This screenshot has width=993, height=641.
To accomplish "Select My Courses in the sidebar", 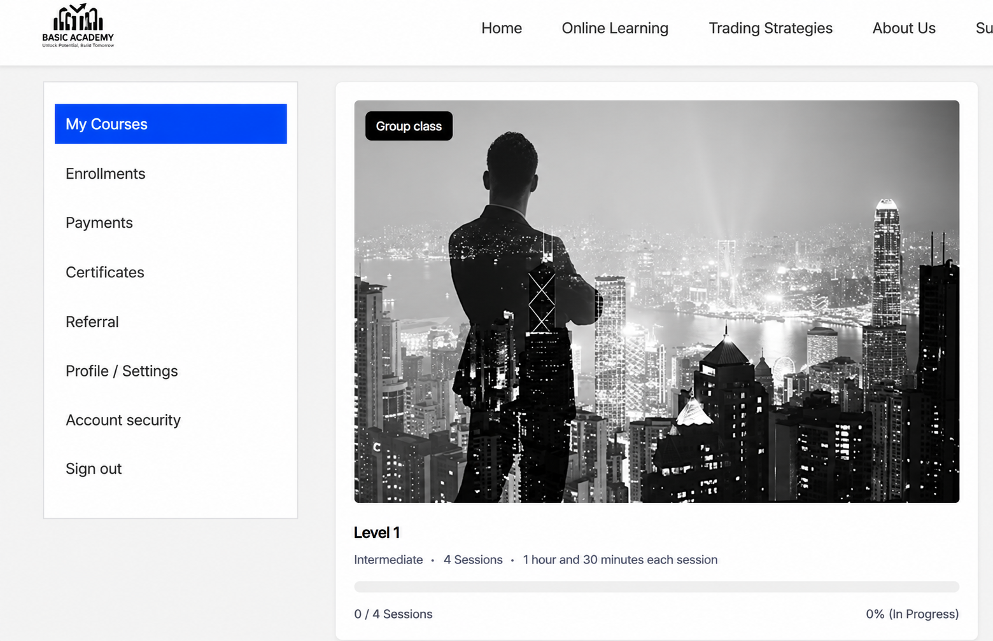I will coord(171,124).
